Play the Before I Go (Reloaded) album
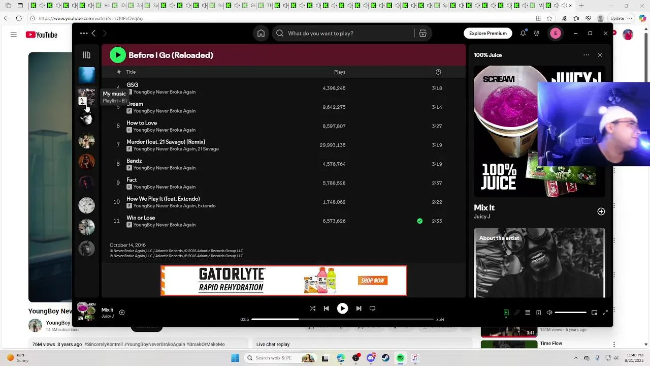The width and height of the screenshot is (650, 366). pos(118,55)
